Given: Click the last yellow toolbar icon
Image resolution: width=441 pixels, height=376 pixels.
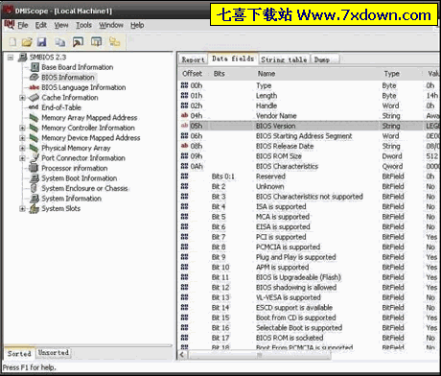Looking at the screenshot, I should pos(114,42).
